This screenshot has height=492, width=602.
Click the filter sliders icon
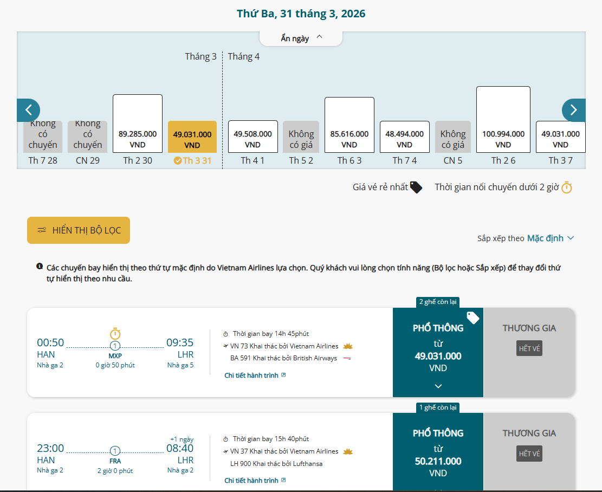click(42, 230)
